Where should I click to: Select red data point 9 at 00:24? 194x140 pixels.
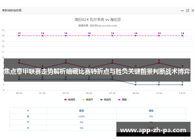19,63
